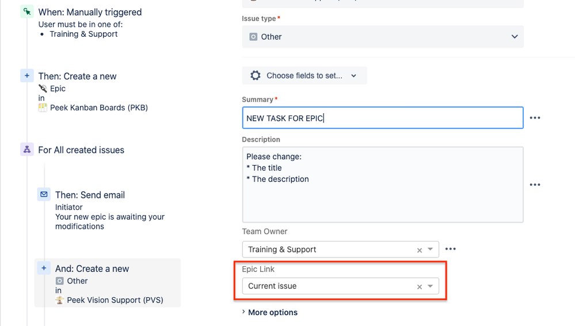Open the more options dots beside Team Owner
Screen dimensions: 575x326
[x=451, y=249]
